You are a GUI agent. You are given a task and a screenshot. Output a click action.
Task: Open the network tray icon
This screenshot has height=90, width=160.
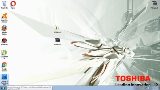click(146, 88)
